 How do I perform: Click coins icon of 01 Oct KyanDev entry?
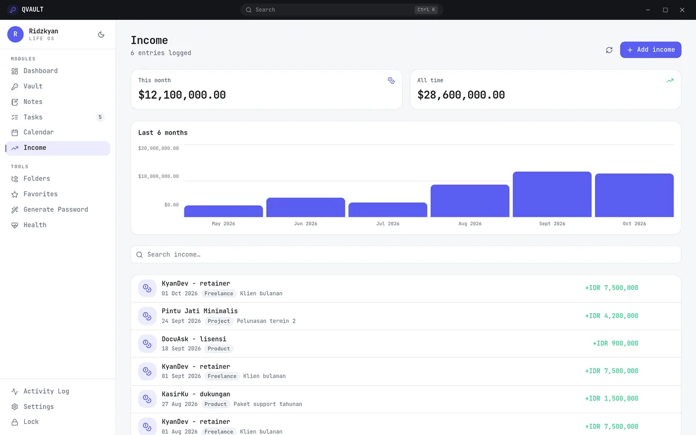147,288
